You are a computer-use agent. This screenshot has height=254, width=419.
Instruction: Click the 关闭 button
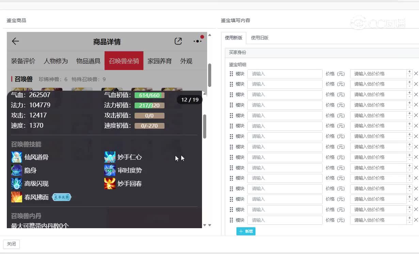pos(11,244)
